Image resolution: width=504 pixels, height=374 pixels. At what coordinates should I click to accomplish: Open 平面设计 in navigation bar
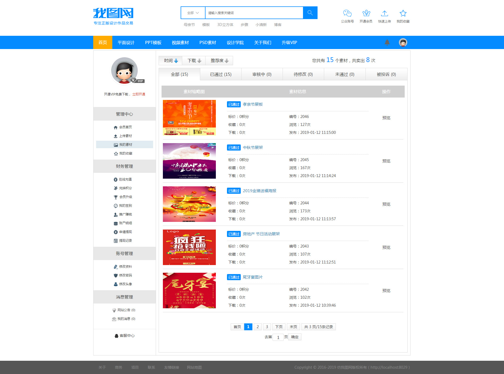(x=126, y=42)
